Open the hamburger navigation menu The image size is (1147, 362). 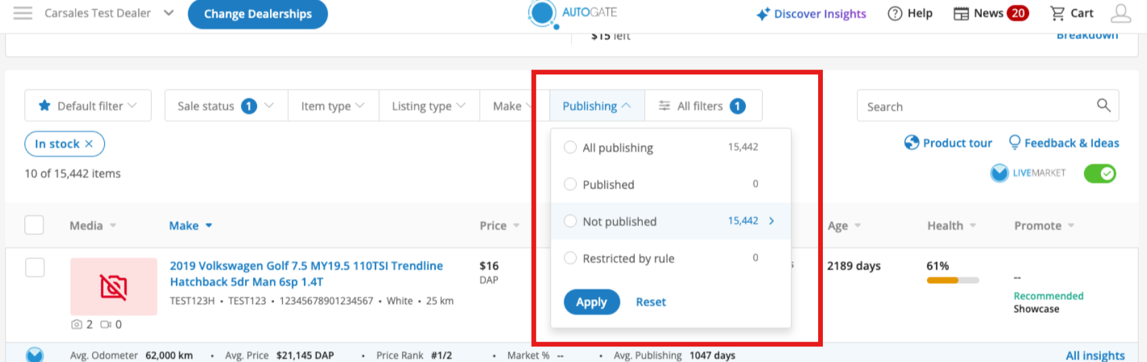pos(23,14)
